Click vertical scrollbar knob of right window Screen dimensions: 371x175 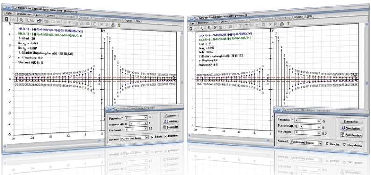tap(366, 83)
